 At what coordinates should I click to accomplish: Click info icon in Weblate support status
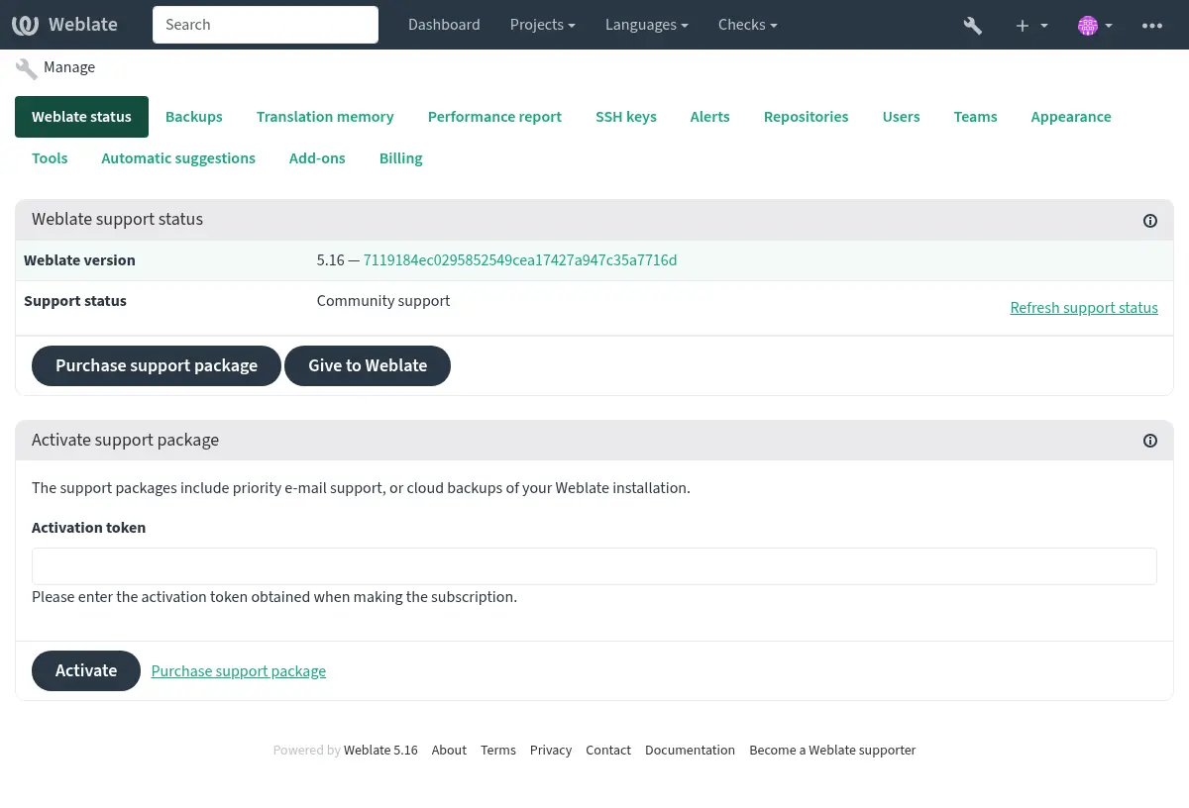click(x=1149, y=221)
